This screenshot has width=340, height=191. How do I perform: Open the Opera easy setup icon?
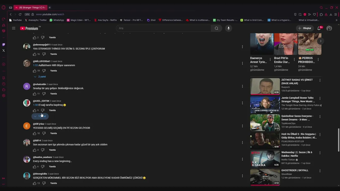(336, 14)
